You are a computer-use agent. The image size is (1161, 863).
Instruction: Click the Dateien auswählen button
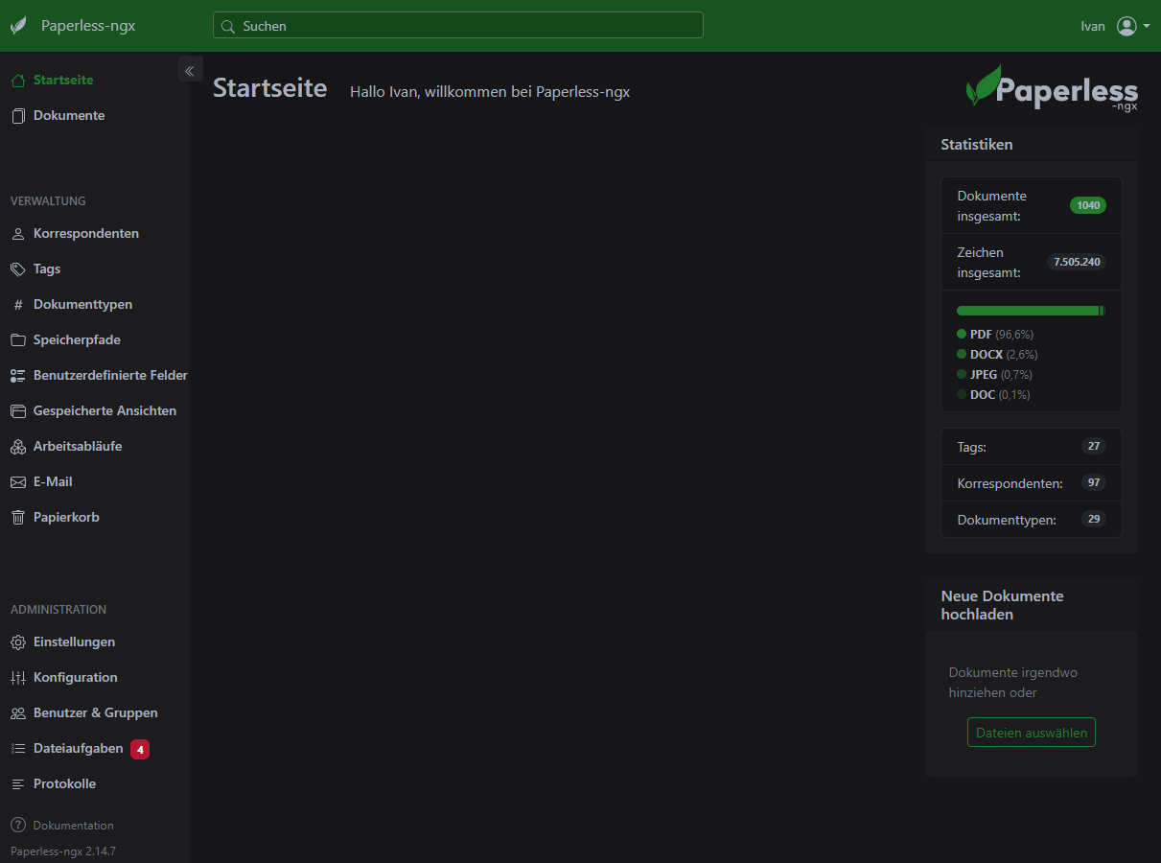1031,732
